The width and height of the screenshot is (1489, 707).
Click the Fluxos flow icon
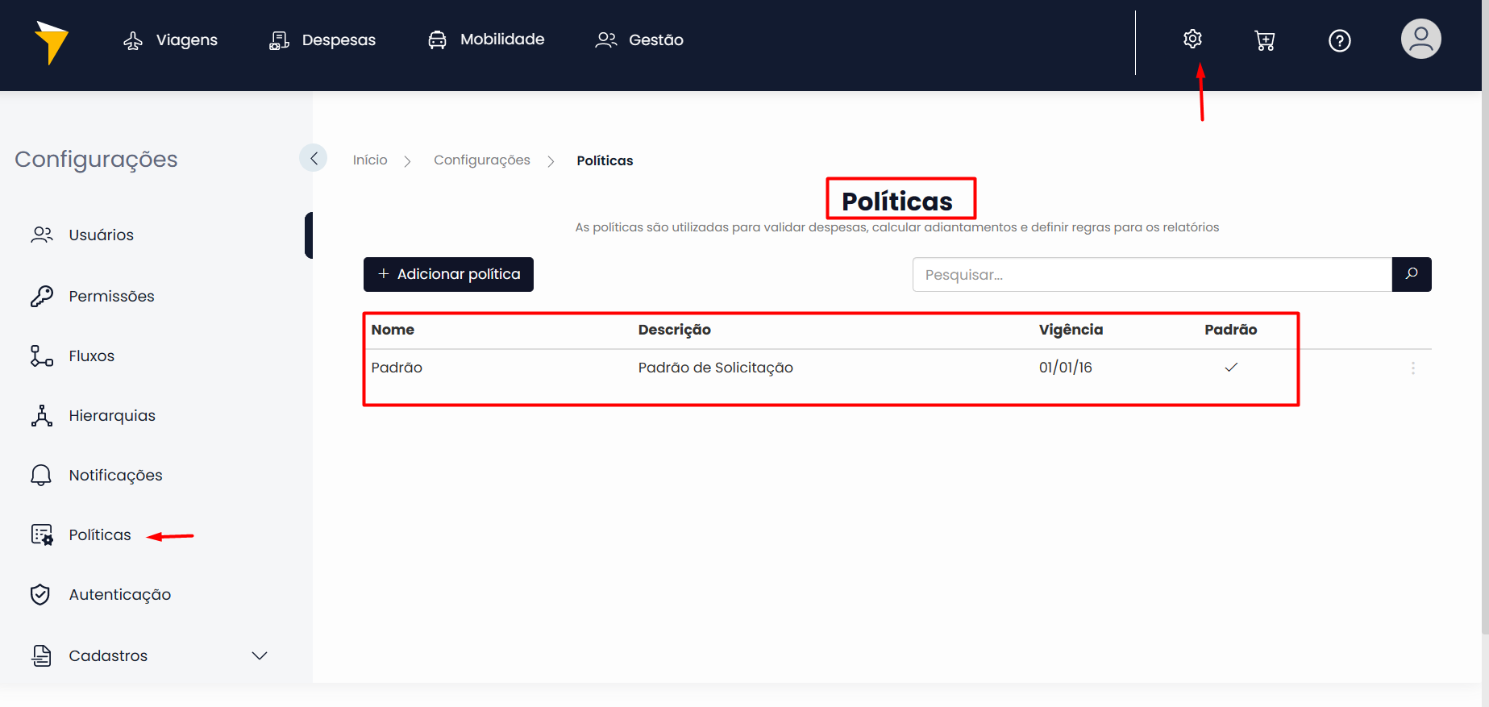tap(42, 356)
